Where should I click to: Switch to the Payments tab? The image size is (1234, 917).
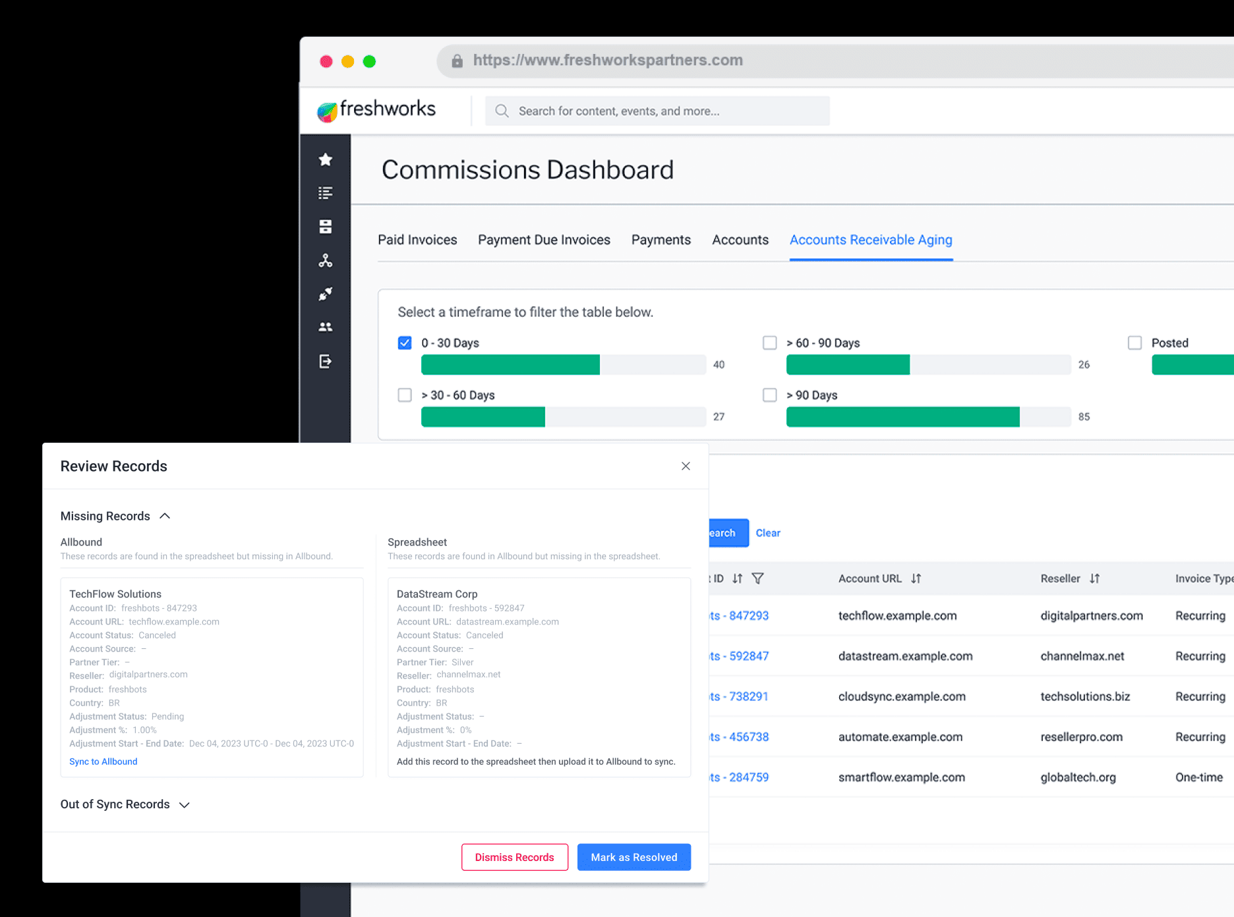(x=661, y=240)
